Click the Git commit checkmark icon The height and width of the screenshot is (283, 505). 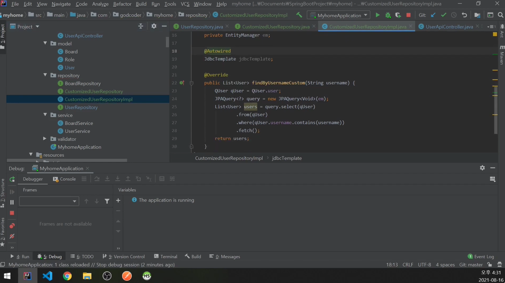pos(443,15)
